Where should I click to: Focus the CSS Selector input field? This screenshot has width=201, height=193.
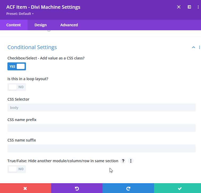(x=101, y=108)
